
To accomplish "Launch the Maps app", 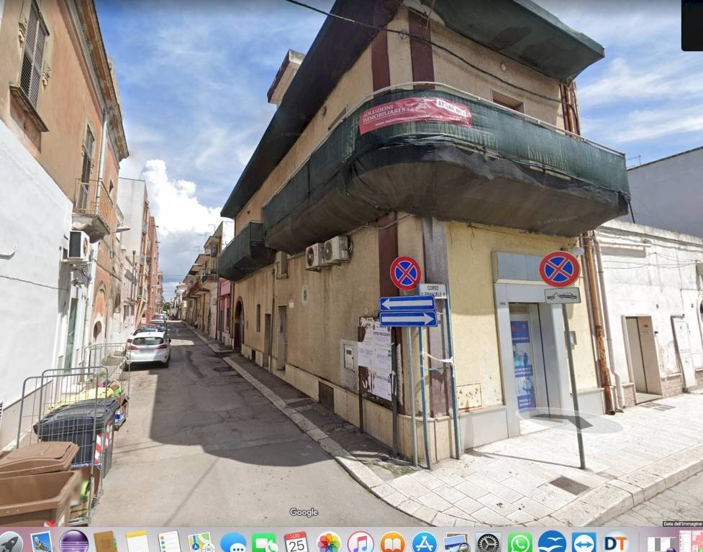I will point(201,541).
